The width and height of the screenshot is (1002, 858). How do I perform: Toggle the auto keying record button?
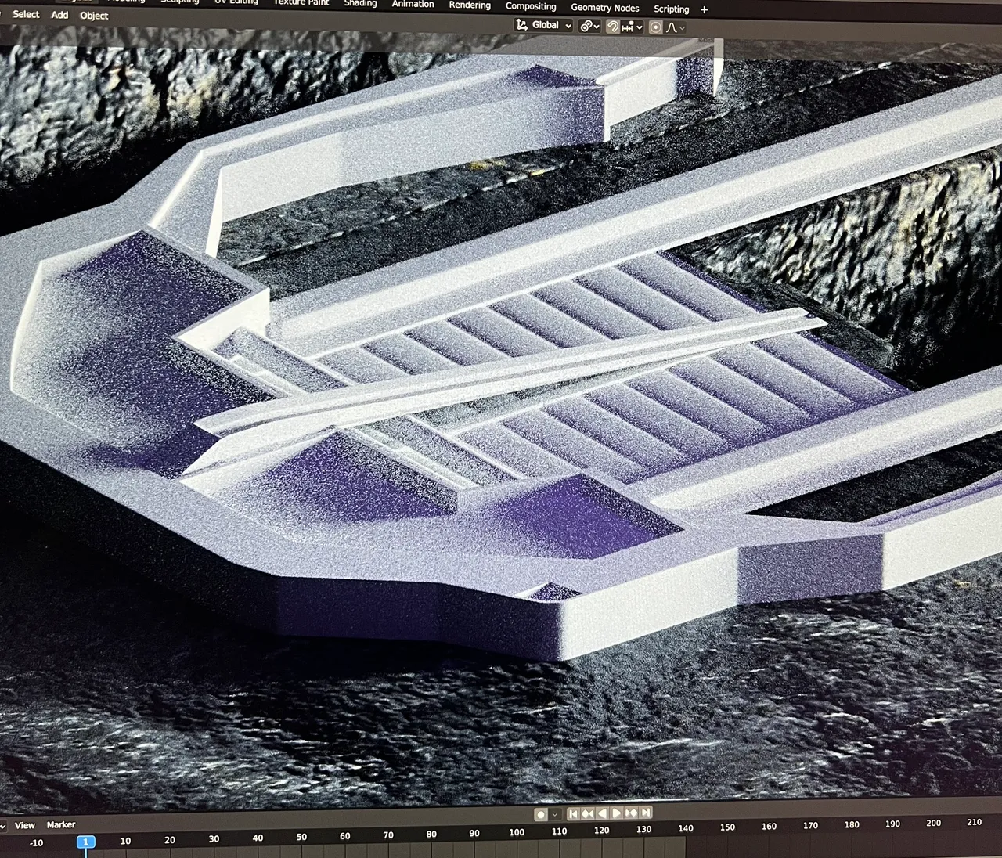pos(541,814)
